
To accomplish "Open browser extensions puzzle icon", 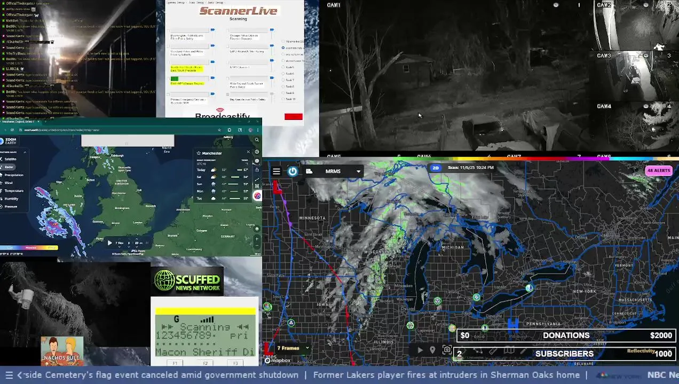I will pos(230,130).
